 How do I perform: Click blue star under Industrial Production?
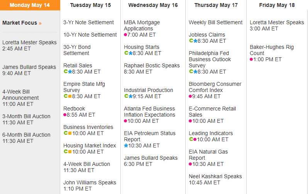(x=130, y=96)
